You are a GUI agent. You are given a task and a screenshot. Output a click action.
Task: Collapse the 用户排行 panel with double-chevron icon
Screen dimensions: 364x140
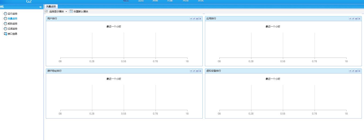(x=191, y=19)
